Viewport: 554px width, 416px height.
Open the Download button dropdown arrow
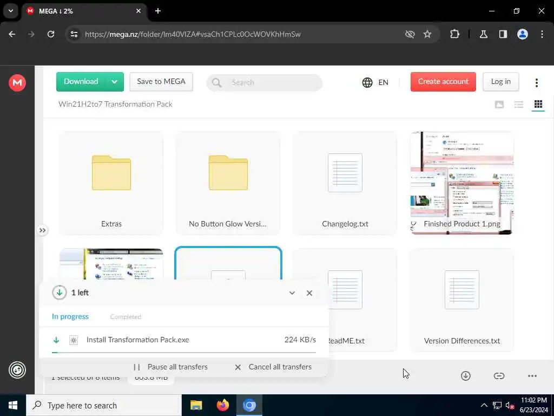(x=115, y=82)
